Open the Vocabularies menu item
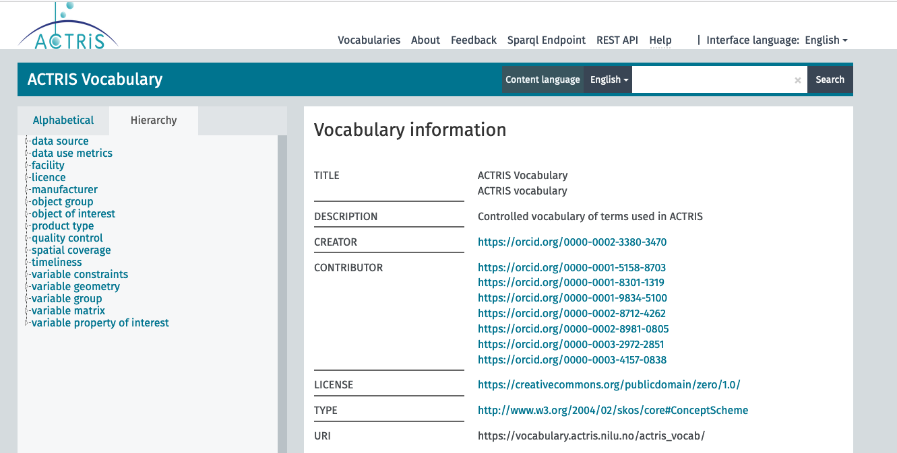Screen dimensions: 897x453 pyautogui.click(x=369, y=40)
